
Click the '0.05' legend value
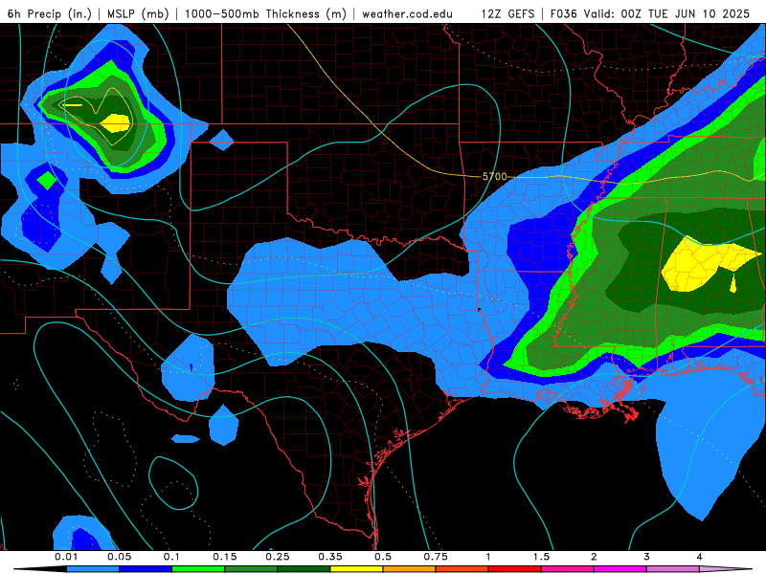[x=119, y=557]
